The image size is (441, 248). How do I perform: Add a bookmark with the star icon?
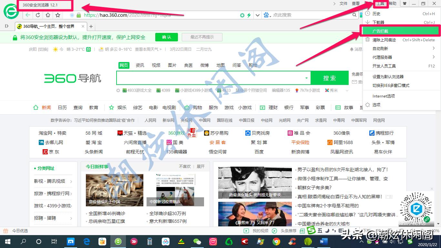coord(57,15)
